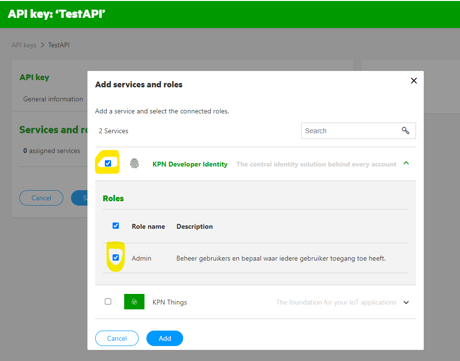
Task: Click the TestAPI breadcrumb item
Action: pos(58,45)
